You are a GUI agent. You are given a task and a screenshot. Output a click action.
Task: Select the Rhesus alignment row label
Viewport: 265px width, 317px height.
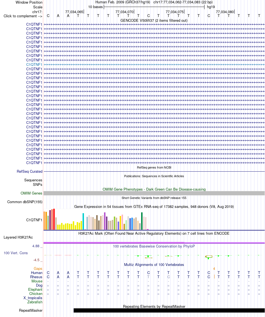pyautogui.click(x=36, y=277)
